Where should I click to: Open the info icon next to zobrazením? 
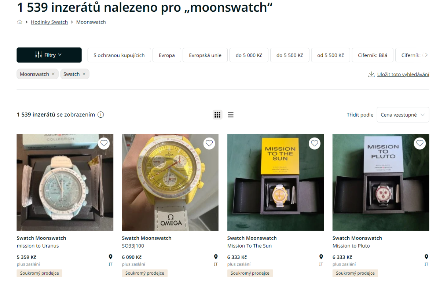click(101, 115)
